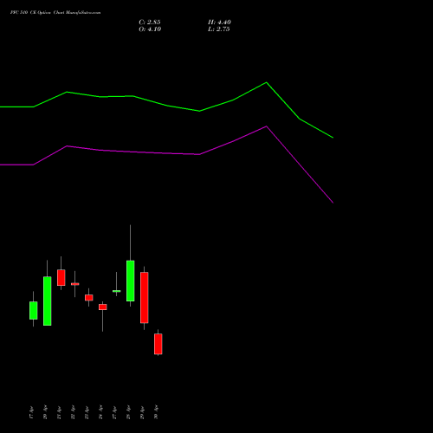Click the open value O: 4.10
The image size is (433, 433).
pyautogui.click(x=150, y=29)
